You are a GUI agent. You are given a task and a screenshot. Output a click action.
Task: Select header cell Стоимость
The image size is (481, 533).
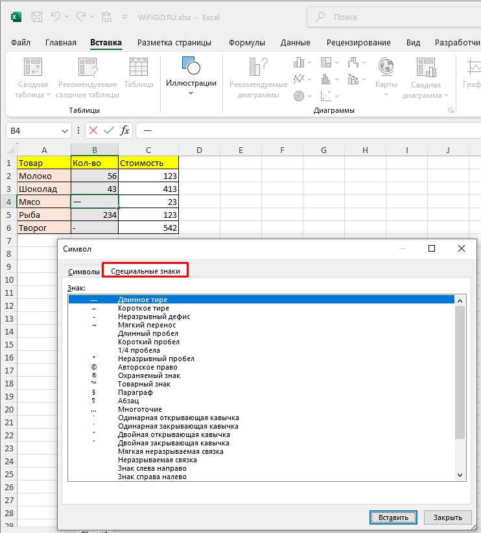(x=148, y=163)
